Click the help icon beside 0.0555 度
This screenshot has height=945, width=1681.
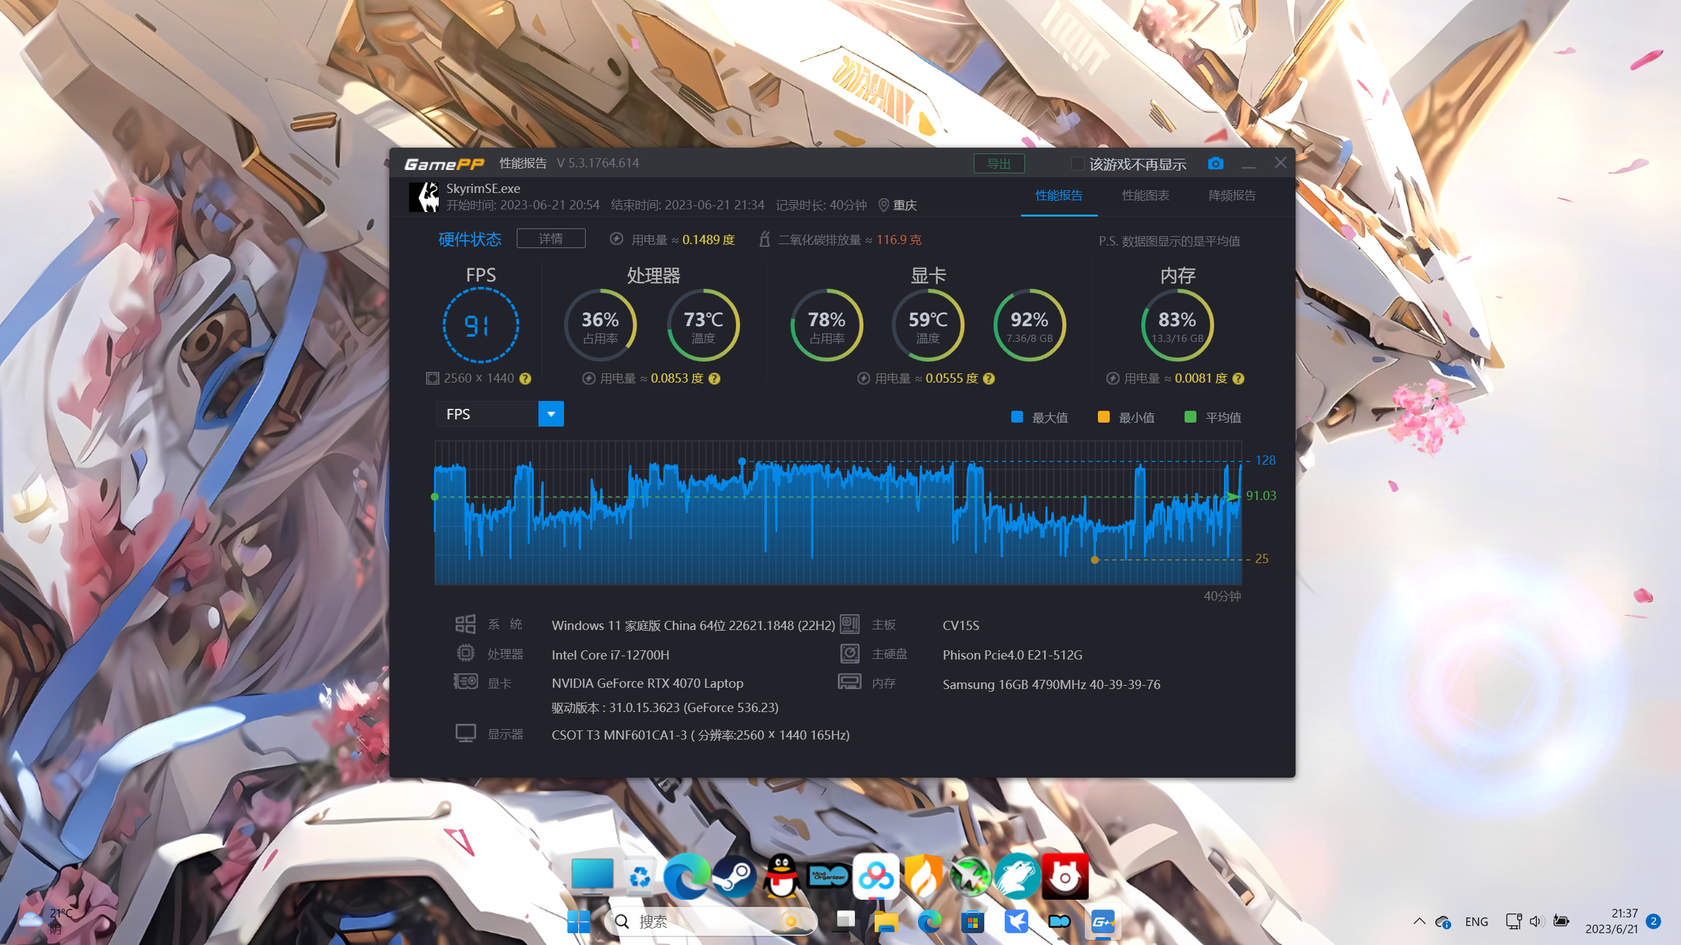click(x=989, y=379)
